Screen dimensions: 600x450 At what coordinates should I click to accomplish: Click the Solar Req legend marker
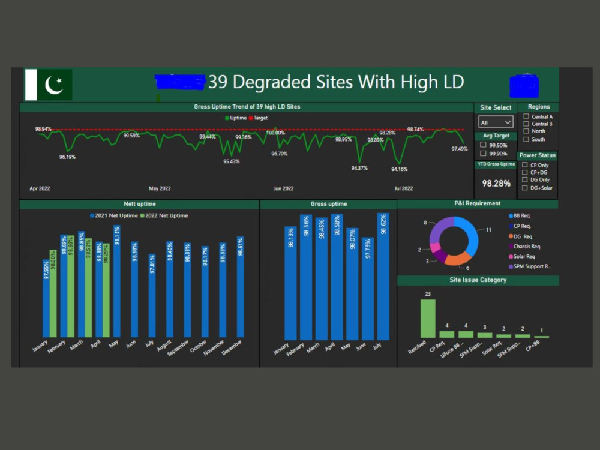(511, 256)
